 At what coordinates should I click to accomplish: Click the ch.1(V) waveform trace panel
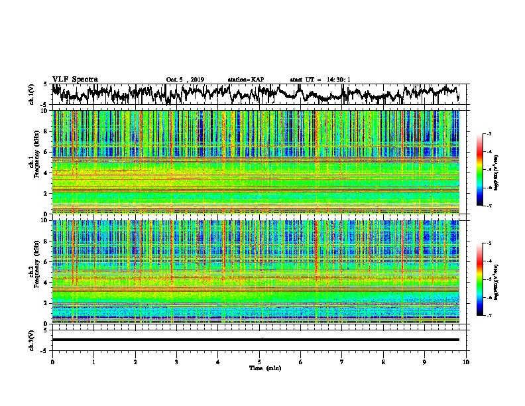coord(259,94)
